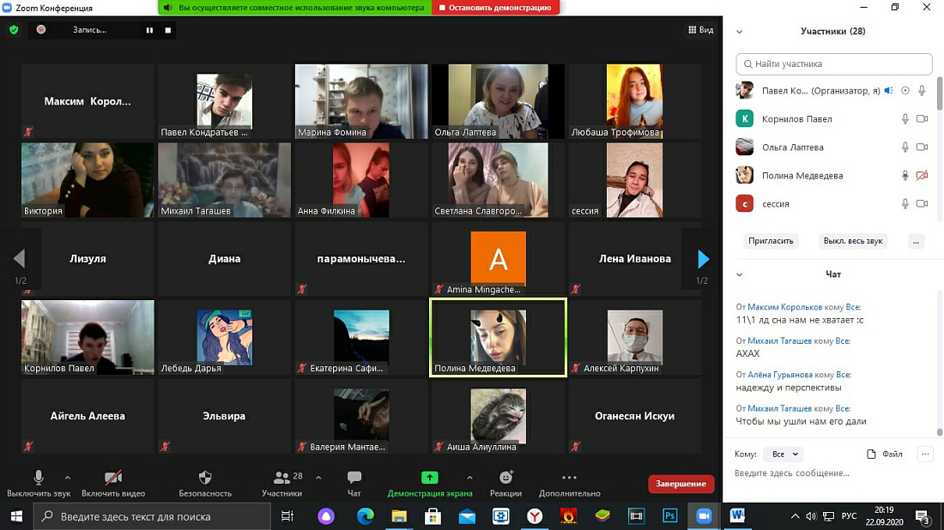Click the Chat (Чат) toolbar icon
Screen dimensions: 944x530
click(x=354, y=478)
